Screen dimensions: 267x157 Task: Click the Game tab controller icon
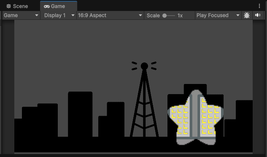coord(47,6)
